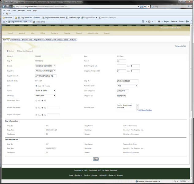Click the Add Imperfection link
This screenshot has height=184, width=194.
pyautogui.click(x=145, y=110)
